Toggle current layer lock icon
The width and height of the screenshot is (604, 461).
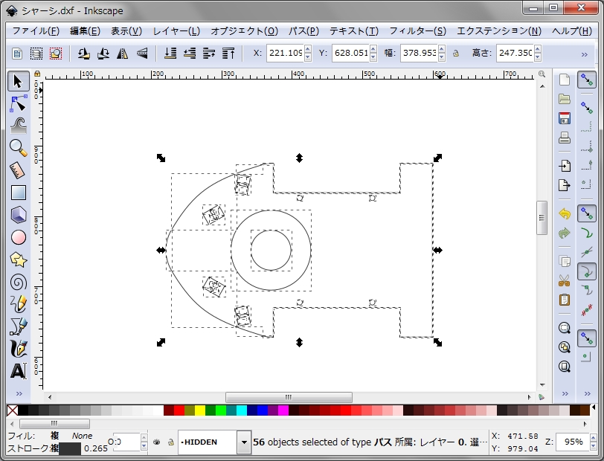point(171,442)
